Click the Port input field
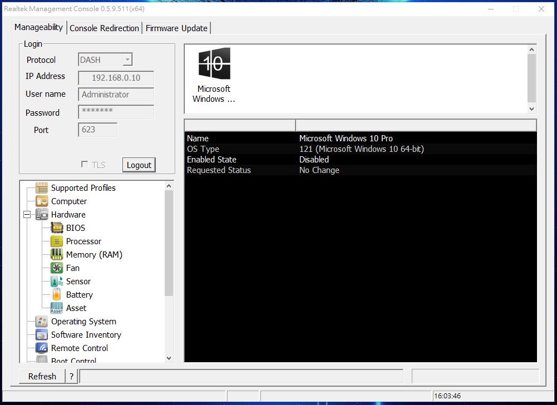The height and width of the screenshot is (405, 557). pos(98,130)
